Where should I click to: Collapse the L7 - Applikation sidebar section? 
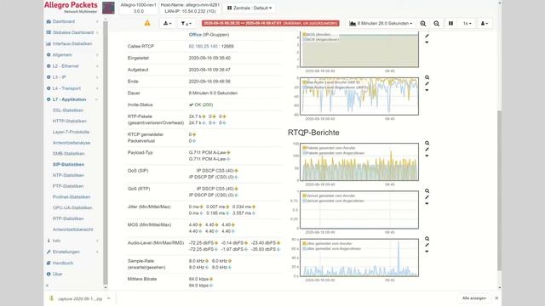(69, 99)
